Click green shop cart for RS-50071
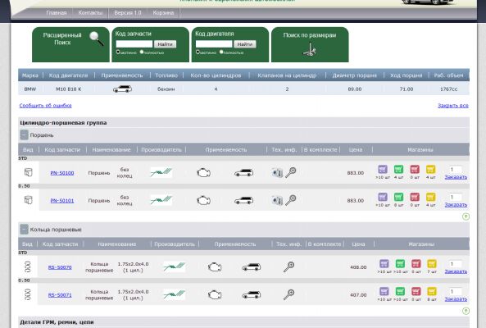 click(400, 291)
